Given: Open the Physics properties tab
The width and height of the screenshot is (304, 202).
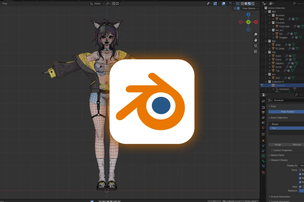Looking at the screenshot, I should (263, 146).
